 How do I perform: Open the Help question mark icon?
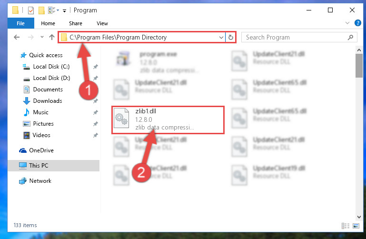(357, 23)
